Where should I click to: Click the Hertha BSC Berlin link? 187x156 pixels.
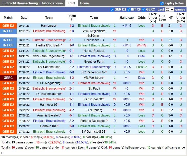point(48,45)
